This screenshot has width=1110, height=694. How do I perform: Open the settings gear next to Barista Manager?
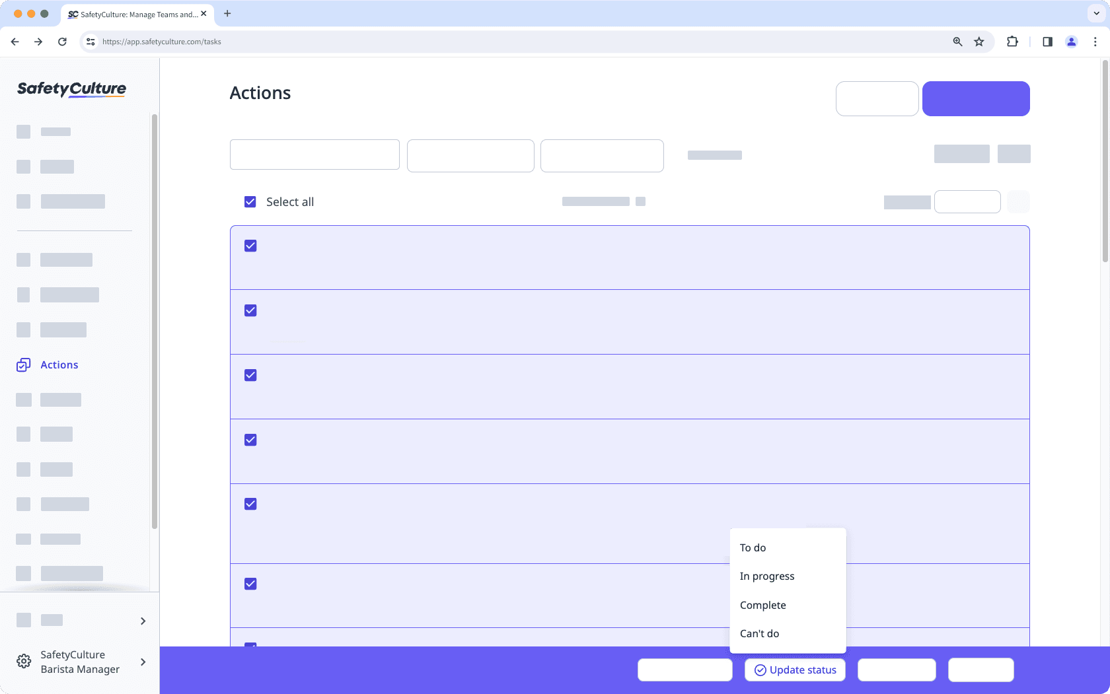click(x=24, y=661)
